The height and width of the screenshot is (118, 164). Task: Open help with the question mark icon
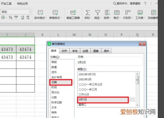(x=145, y=4)
